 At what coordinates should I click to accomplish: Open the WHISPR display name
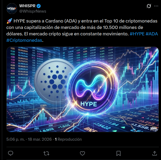(27, 6)
